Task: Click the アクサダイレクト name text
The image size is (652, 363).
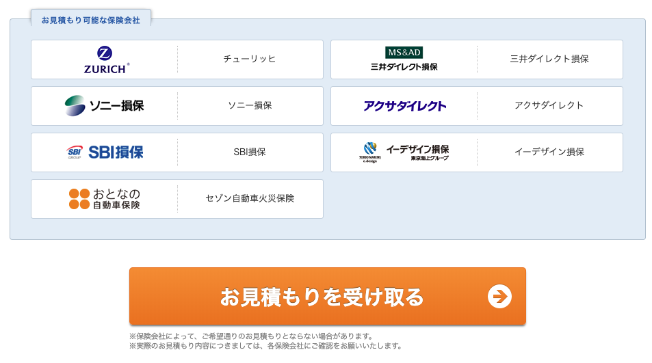Action: (549, 105)
